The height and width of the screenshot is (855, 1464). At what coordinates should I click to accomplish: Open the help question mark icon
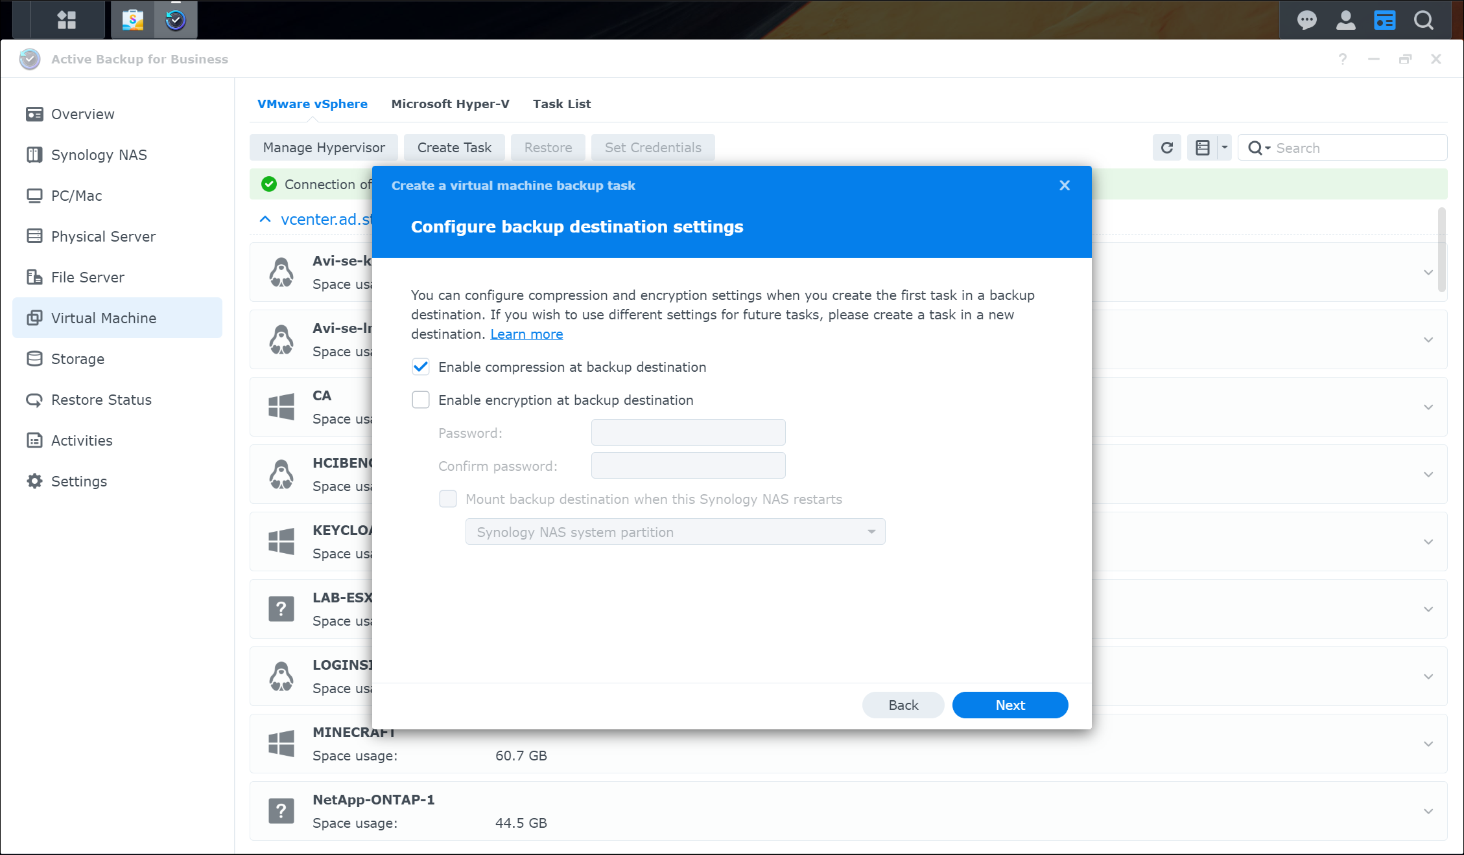coord(1342,59)
